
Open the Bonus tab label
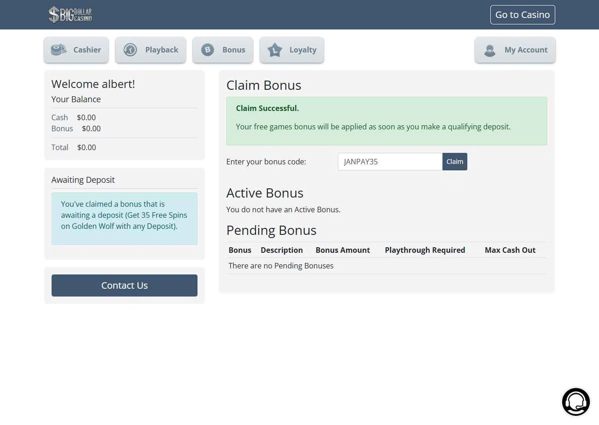[234, 50]
